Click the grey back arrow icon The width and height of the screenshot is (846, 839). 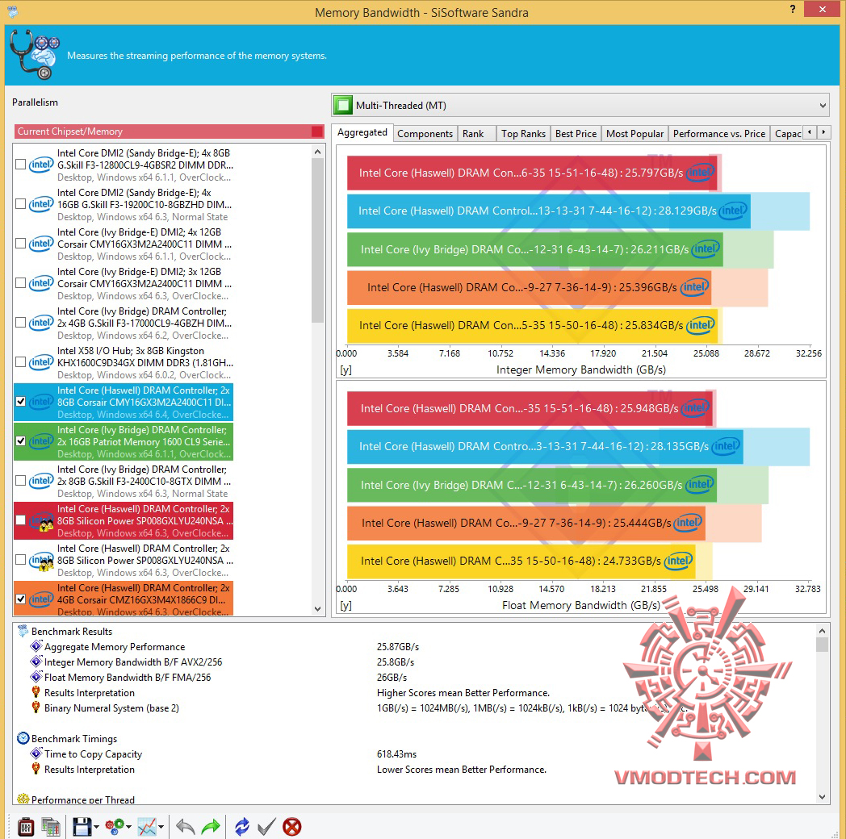click(x=185, y=826)
